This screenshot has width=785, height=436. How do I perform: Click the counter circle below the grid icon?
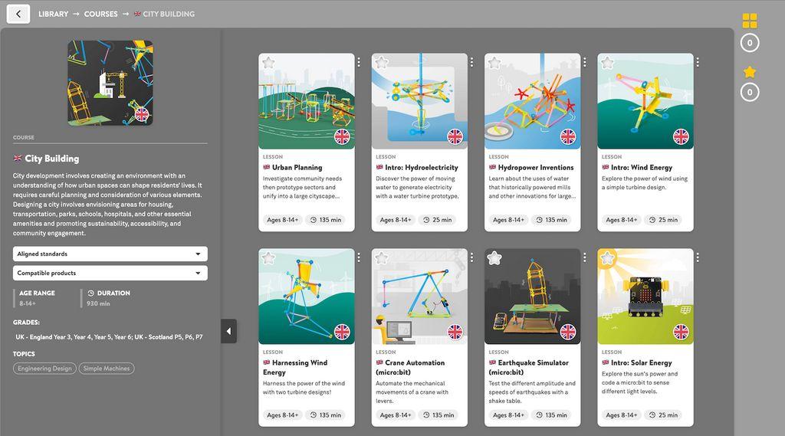(x=750, y=43)
